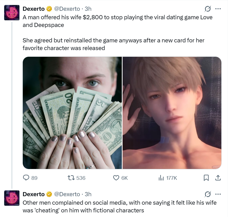
Task: Open Dexerto avatar on the second tweet
Action: [12, 198]
